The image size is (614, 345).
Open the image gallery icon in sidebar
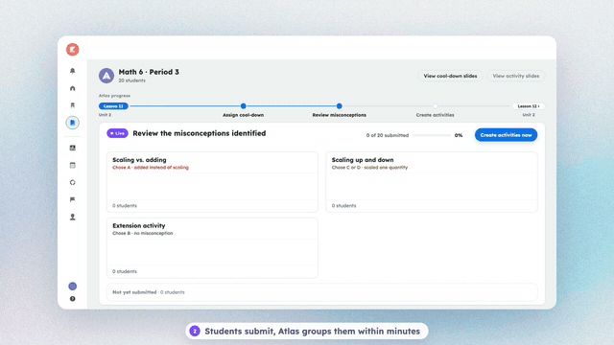[73, 148]
